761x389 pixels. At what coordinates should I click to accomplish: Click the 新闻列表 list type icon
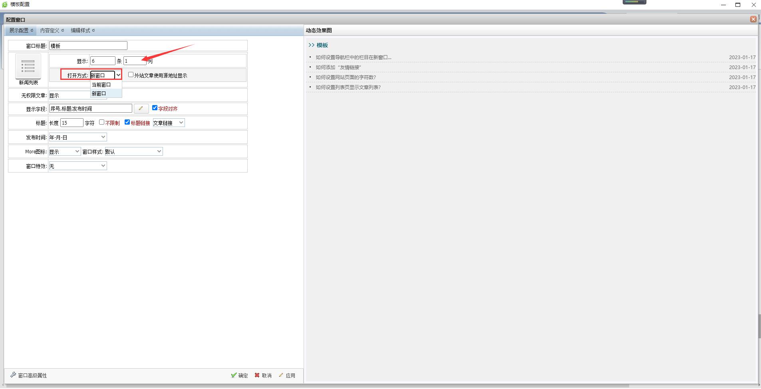click(28, 66)
